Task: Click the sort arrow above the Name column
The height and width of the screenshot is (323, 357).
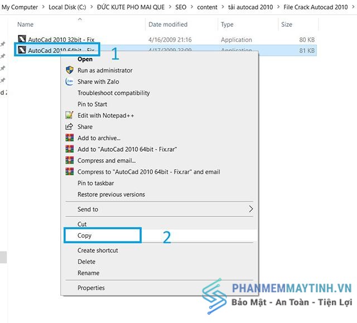Action: coord(80,19)
